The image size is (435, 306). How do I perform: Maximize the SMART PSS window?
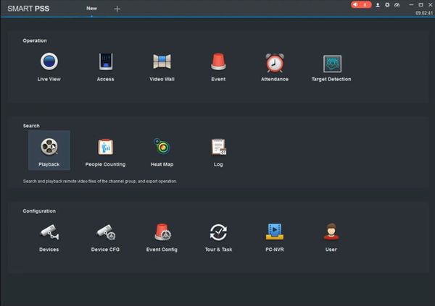tap(420, 5)
